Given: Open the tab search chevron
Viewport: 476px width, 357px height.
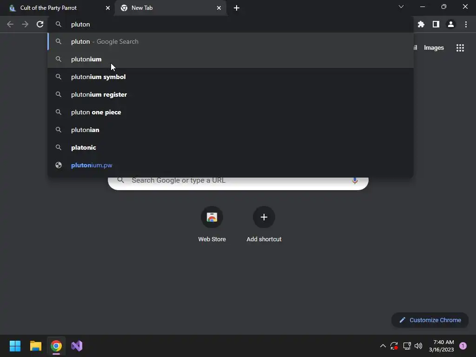Looking at the screenshot, I should pyautogui.click(x=401, y=7).
